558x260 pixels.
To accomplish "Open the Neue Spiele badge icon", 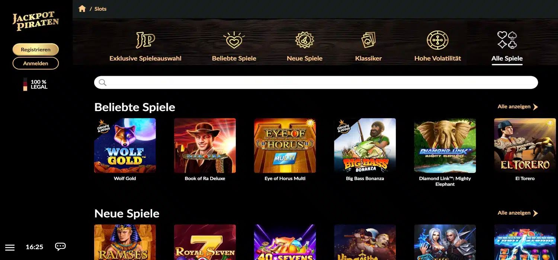I will (x=305, y=40).
